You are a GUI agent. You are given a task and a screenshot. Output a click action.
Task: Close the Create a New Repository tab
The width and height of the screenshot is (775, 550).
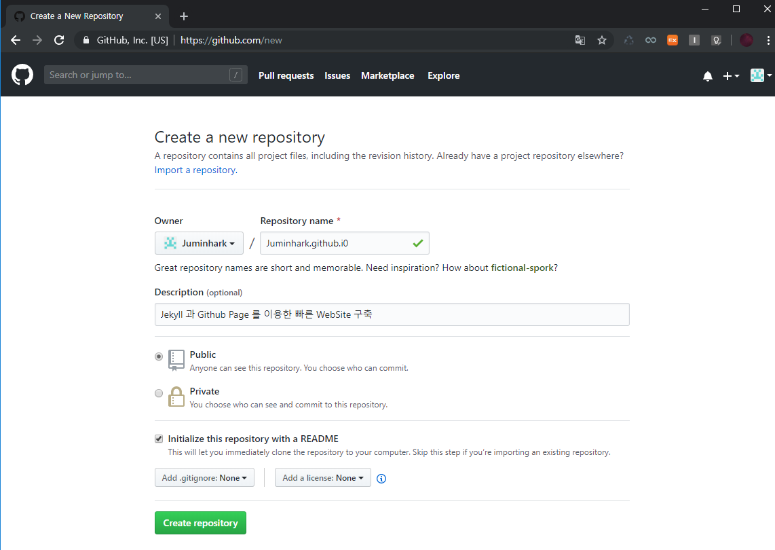point(158,16)
